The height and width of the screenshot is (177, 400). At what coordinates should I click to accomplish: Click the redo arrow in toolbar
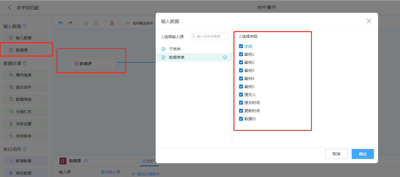[x=70, y=23]
